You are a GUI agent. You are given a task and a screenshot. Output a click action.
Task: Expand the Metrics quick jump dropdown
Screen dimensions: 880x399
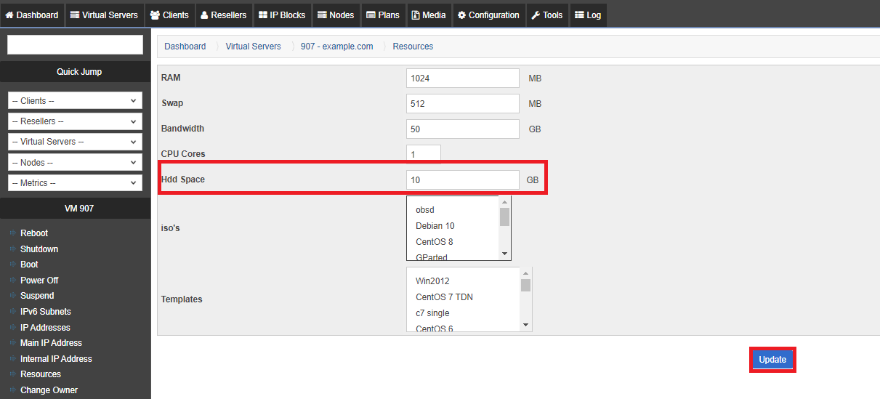[75, 183]
